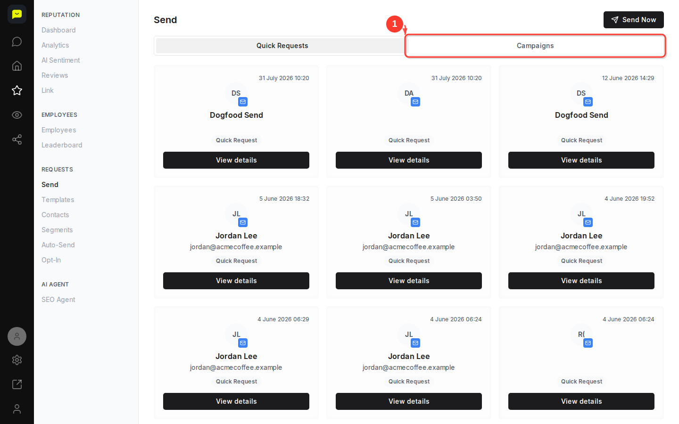Click the REPUTATION section header
Image resolution: width=679 pixels, height=424 pixels.
pyautogui.click(x=61, y=15)
